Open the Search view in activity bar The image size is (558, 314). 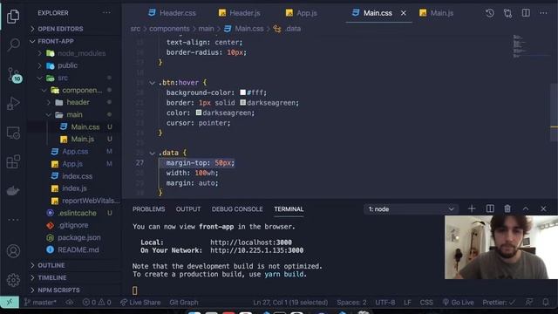click(x=13, y=44)
